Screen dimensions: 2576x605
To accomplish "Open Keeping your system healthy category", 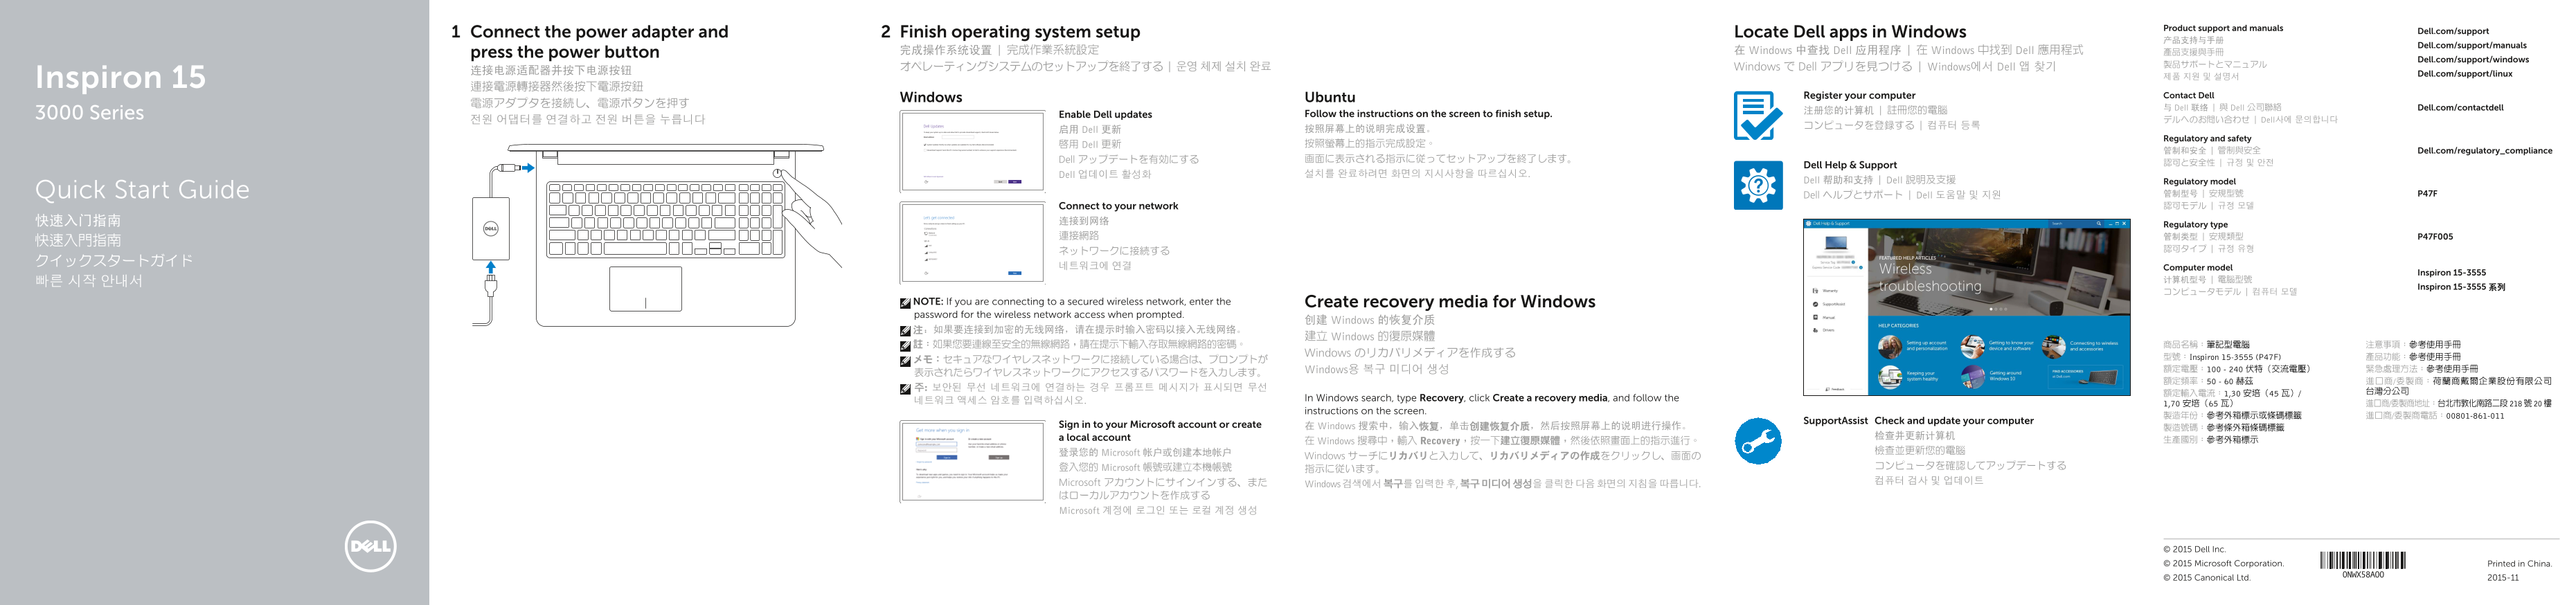I will (x=1908, y=377).
